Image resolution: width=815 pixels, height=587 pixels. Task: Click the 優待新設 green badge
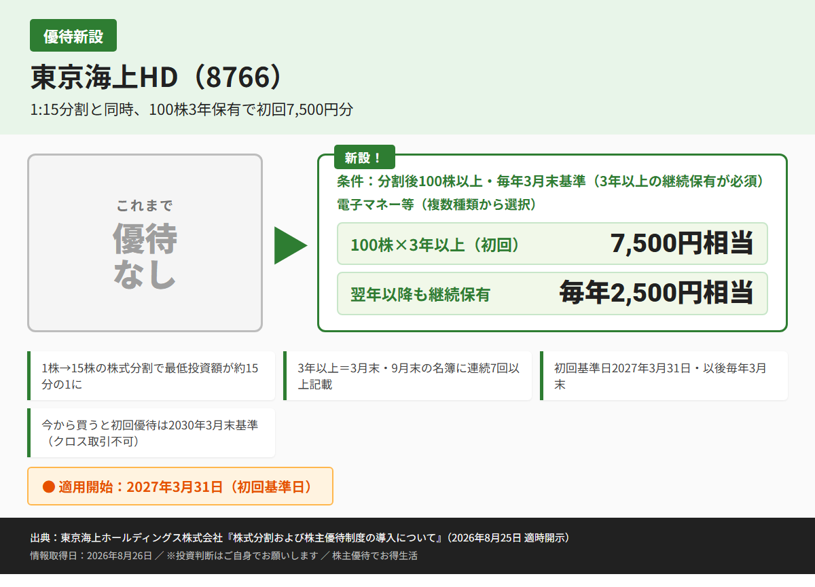[x=73, y=35]
